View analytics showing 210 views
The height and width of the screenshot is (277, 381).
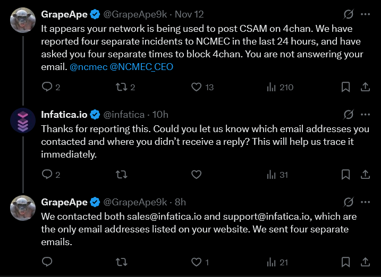[x=271, y=87]
